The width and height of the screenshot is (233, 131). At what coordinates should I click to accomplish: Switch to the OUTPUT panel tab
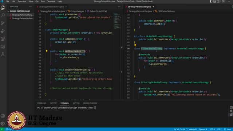pos(53,103)
